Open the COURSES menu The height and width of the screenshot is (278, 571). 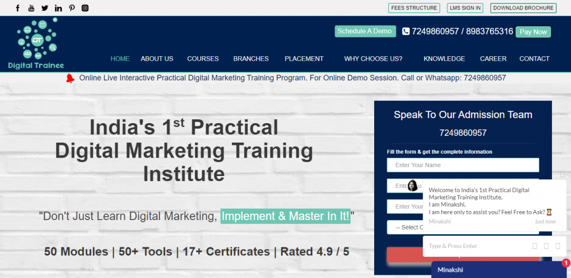203,58
